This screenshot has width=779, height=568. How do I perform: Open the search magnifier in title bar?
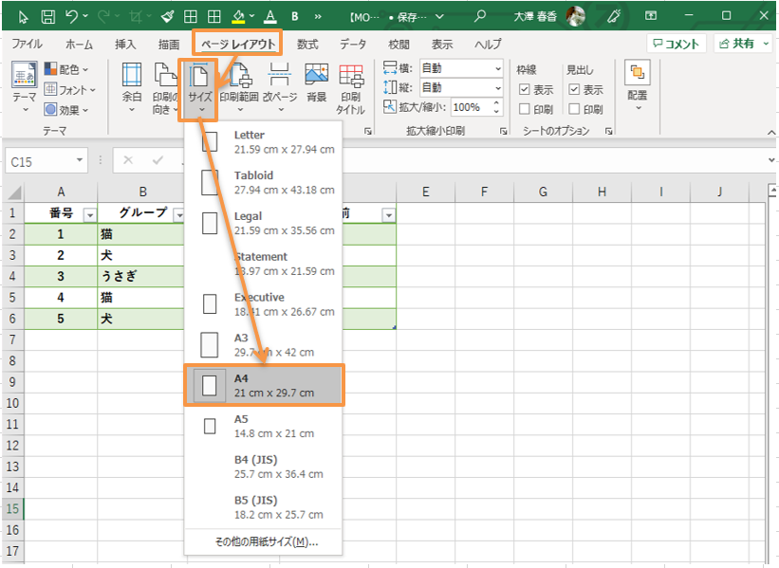[x=479, y=16]
